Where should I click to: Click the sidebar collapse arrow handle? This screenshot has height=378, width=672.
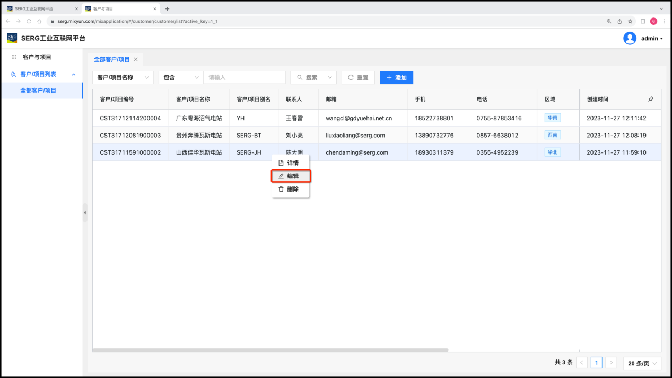pyautogui.click(x=85, y=213)
